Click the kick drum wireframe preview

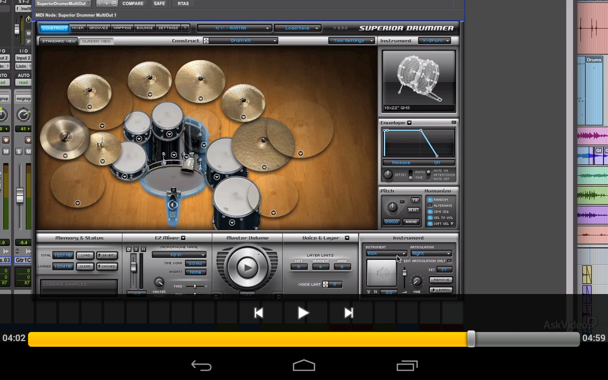(x=418, y=78)
